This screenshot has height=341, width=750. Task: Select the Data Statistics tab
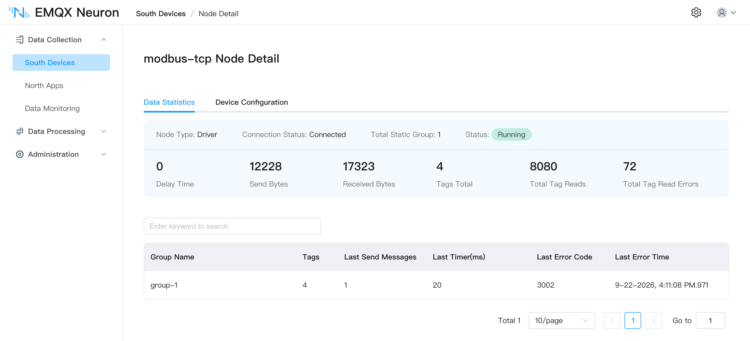pyautogui.click(x=169, y=102)
